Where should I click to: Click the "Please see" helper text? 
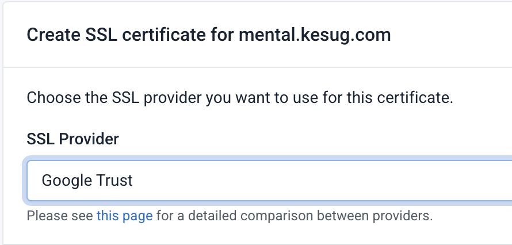[60, 216]
